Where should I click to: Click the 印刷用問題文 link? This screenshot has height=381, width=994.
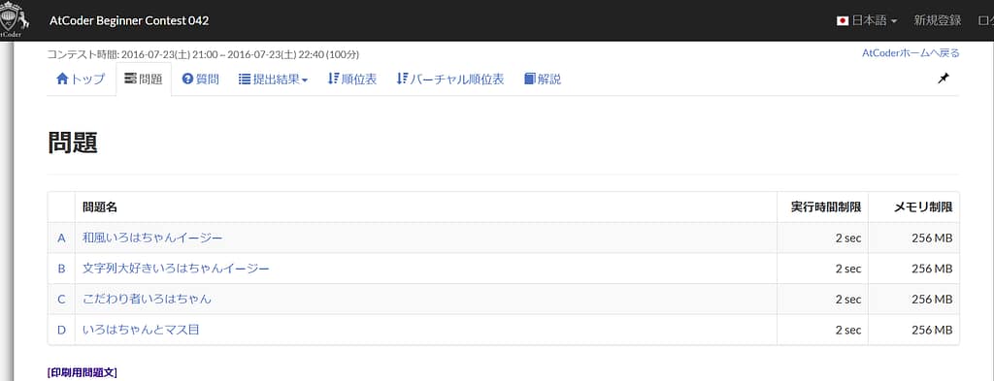(x=83, y=372)
